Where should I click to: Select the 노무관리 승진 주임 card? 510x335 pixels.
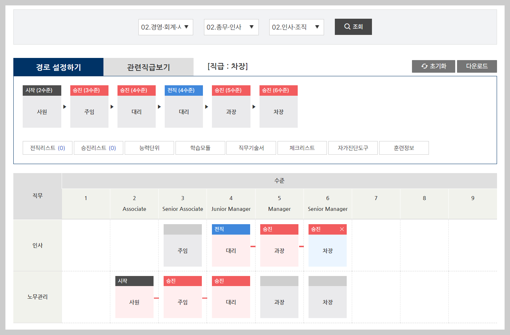[183, 297]
